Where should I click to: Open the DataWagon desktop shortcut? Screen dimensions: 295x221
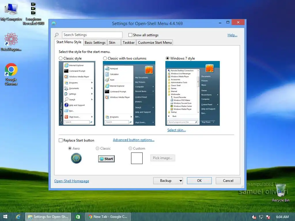(x=11, y=42)
